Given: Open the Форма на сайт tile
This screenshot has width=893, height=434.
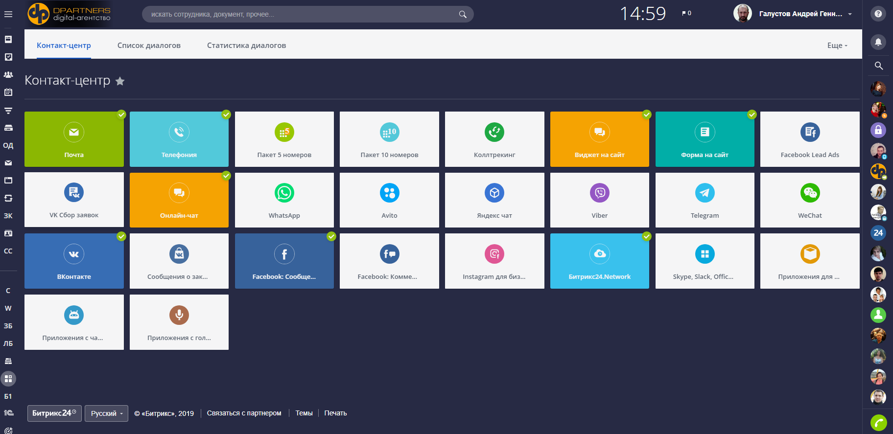Looking at the screenshot, I should click(705, 139).
